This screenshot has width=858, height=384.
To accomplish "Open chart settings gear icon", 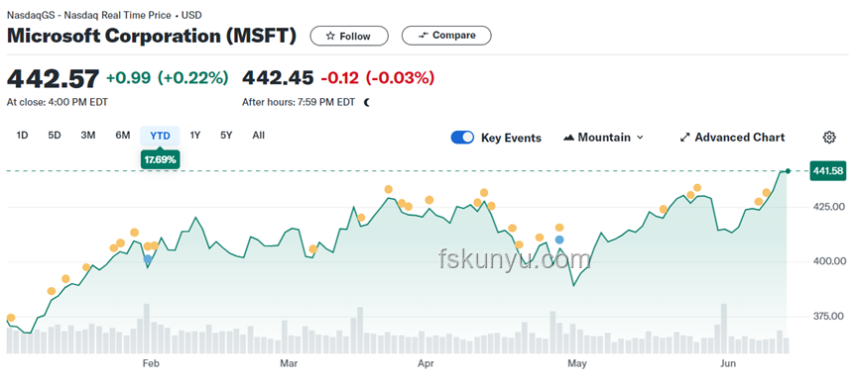I will tap(829, 138).
